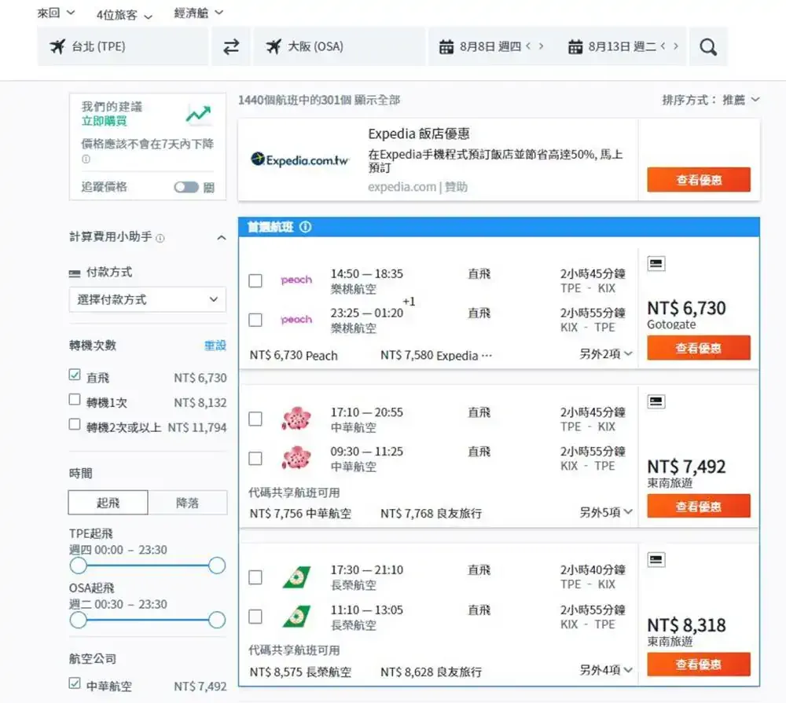Click the info icon beside 計算費用小助手
The image size is (786, 703).
coord(160,238)
